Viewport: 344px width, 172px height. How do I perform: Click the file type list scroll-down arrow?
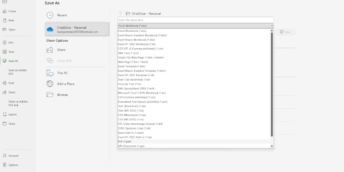tap(272, 146)
